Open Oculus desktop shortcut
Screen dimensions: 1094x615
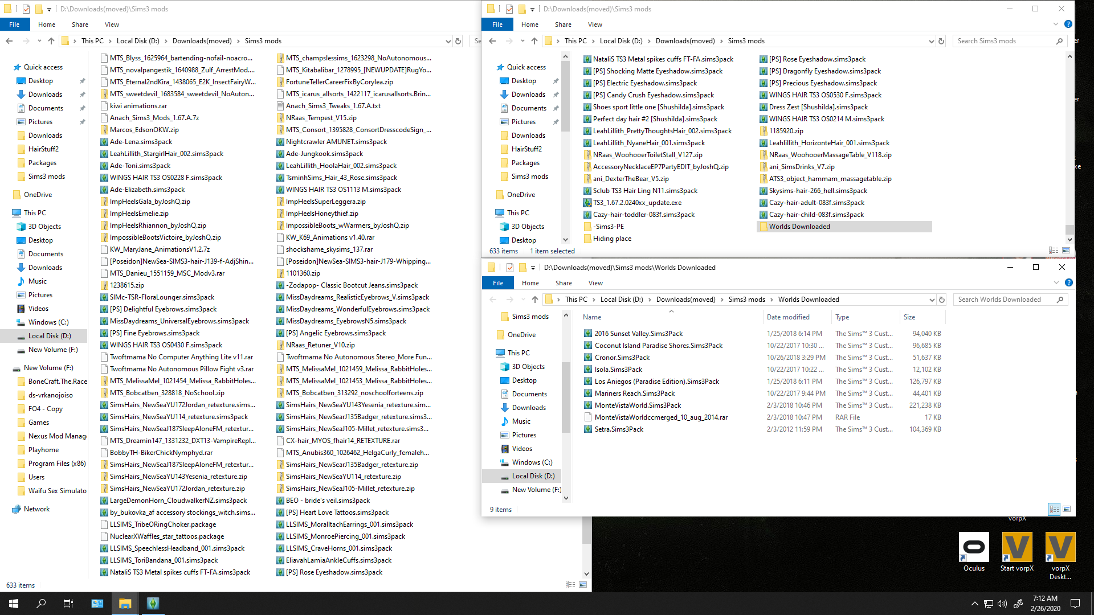974,552
